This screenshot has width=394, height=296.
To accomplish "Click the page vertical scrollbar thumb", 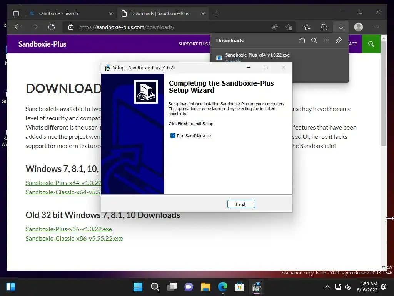I will (384, 93).
